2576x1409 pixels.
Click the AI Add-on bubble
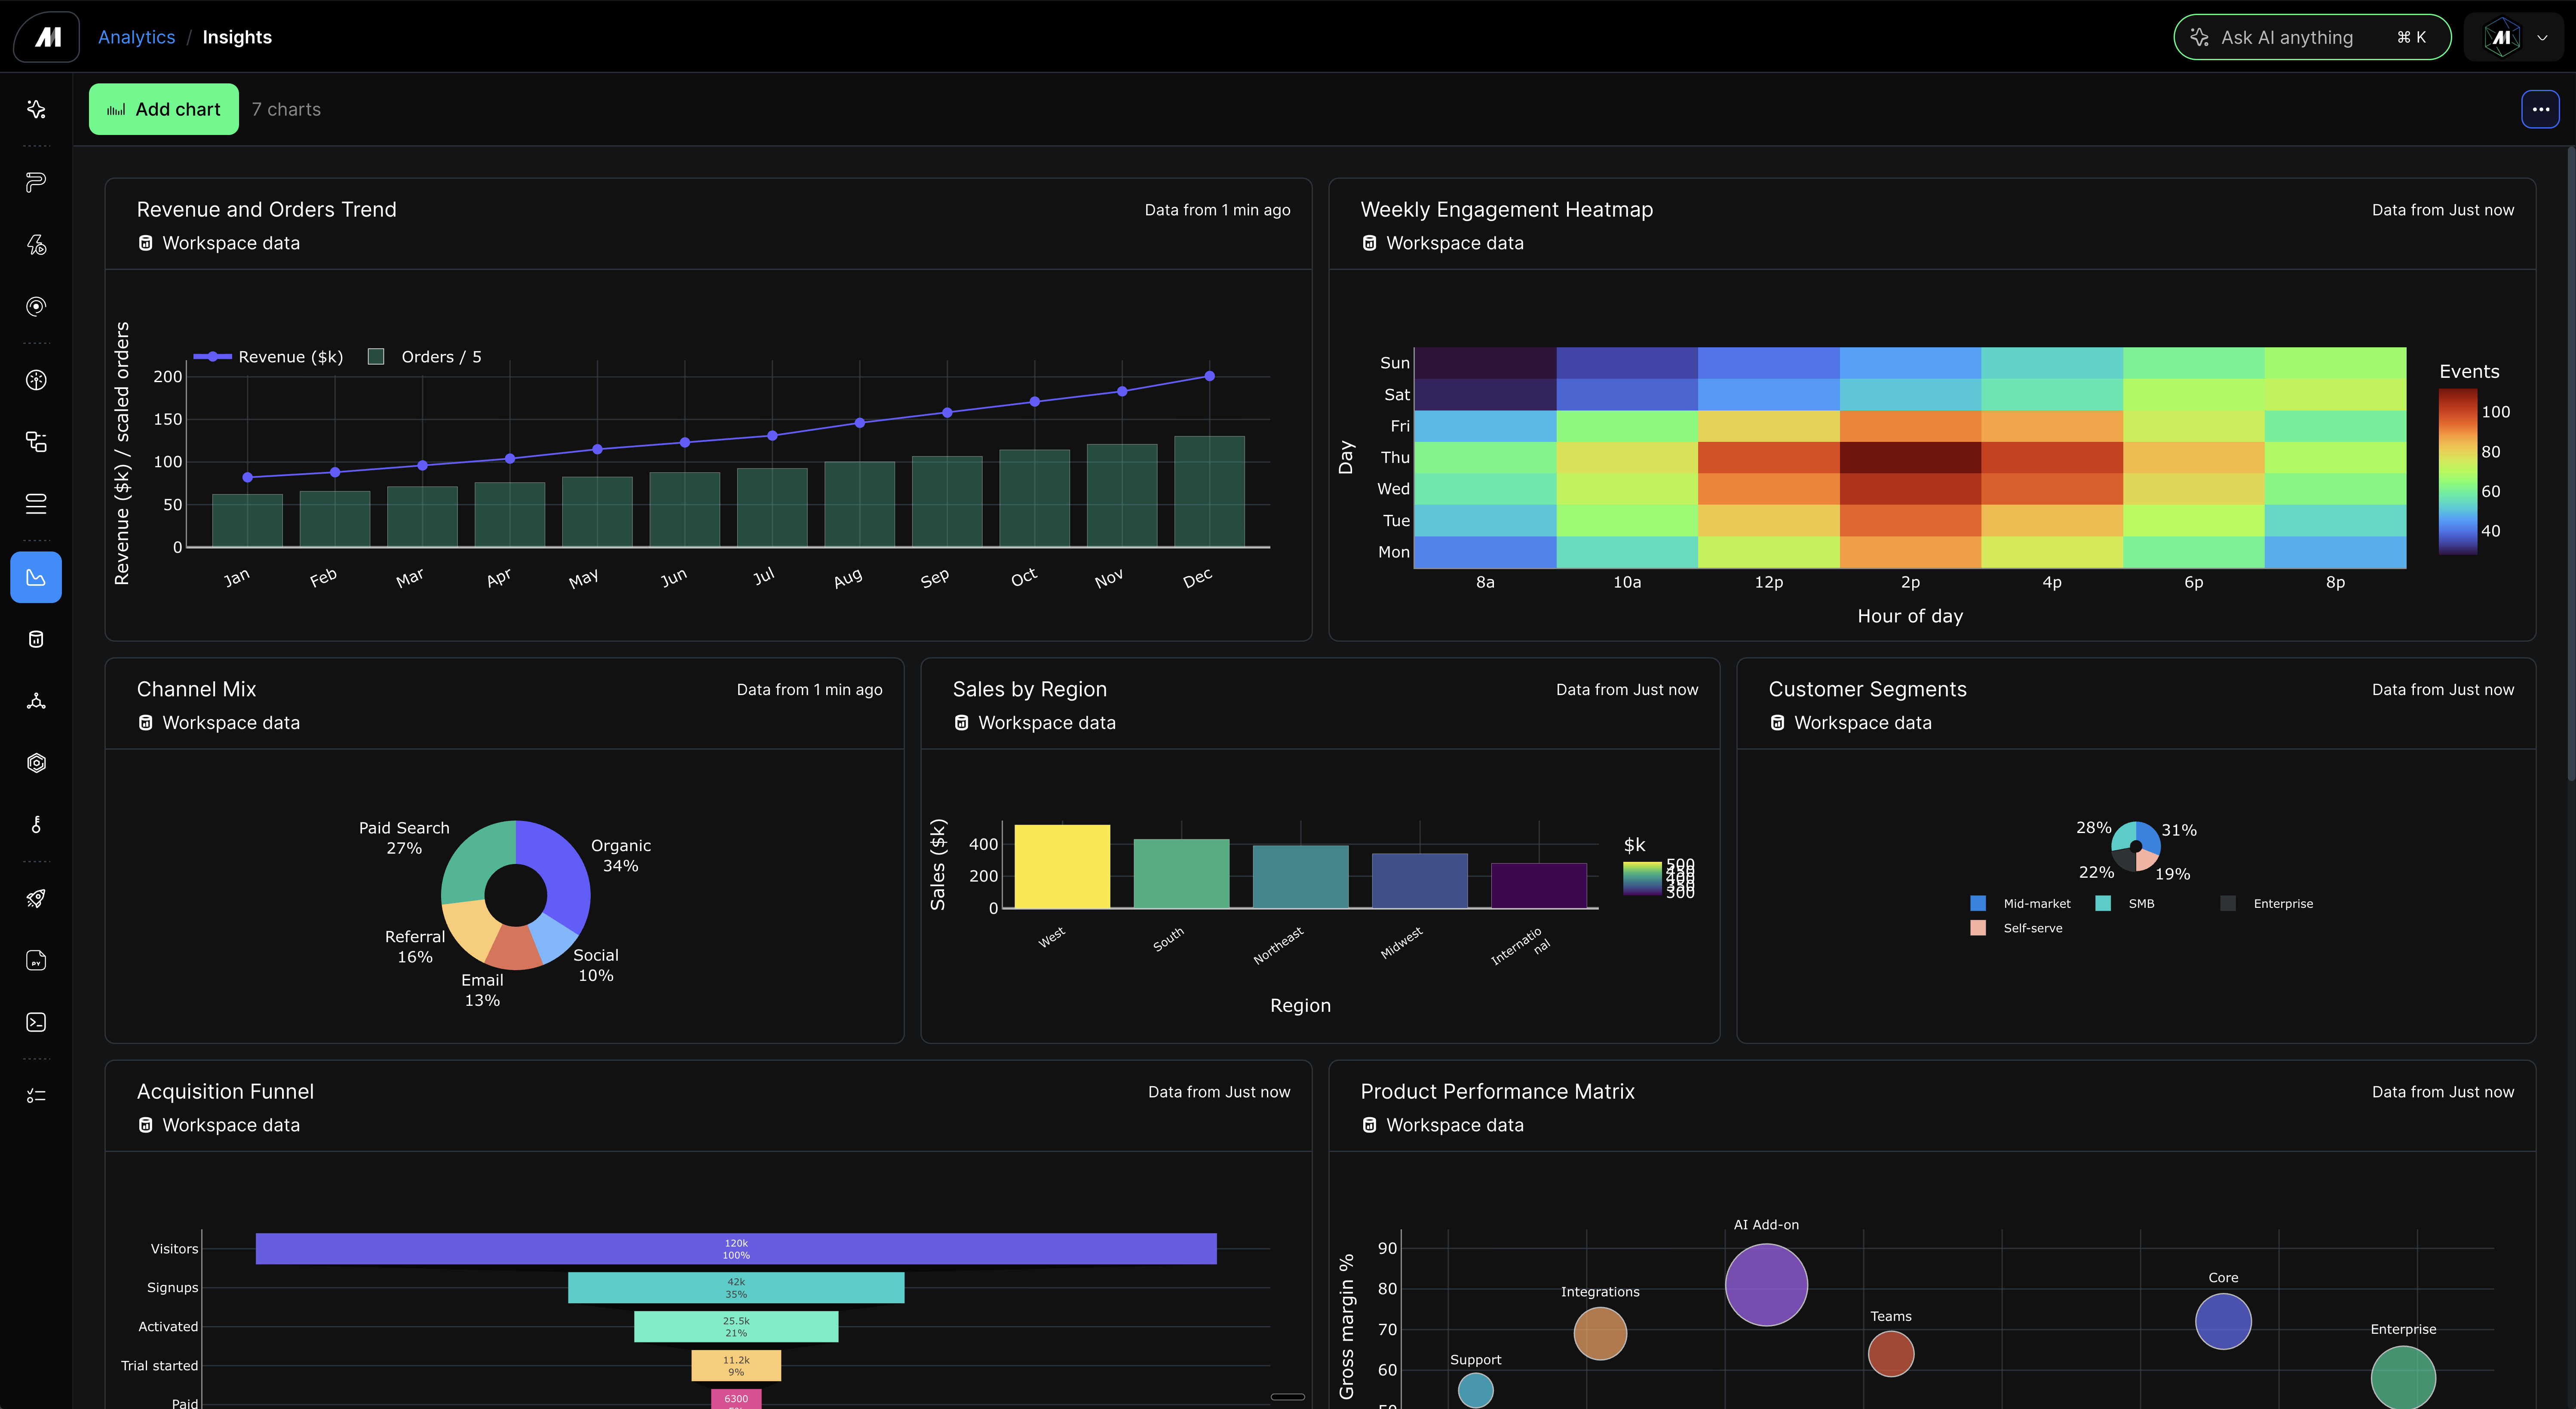click(1766, 1285)
